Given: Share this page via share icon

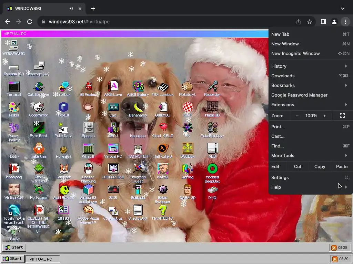Looking at the screenshot, I should [298, 22].
